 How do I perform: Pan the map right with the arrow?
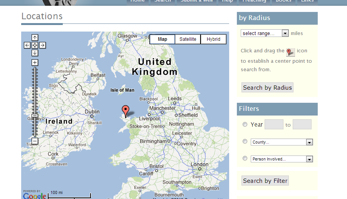42,45
